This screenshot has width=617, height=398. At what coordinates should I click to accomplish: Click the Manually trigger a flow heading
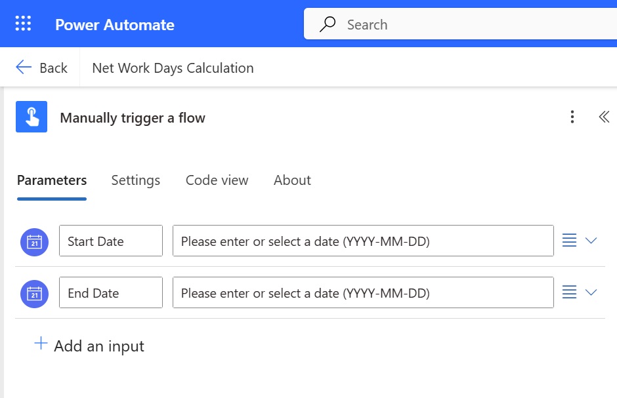pyautogui.click(x=133, y=117)
